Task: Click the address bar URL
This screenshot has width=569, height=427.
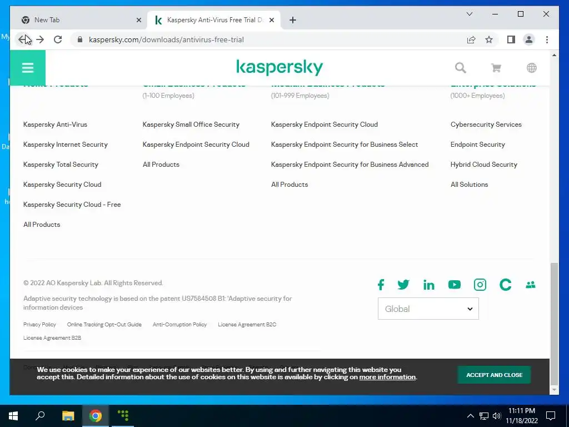Action: pyautogui.click(x=166, y=39)
